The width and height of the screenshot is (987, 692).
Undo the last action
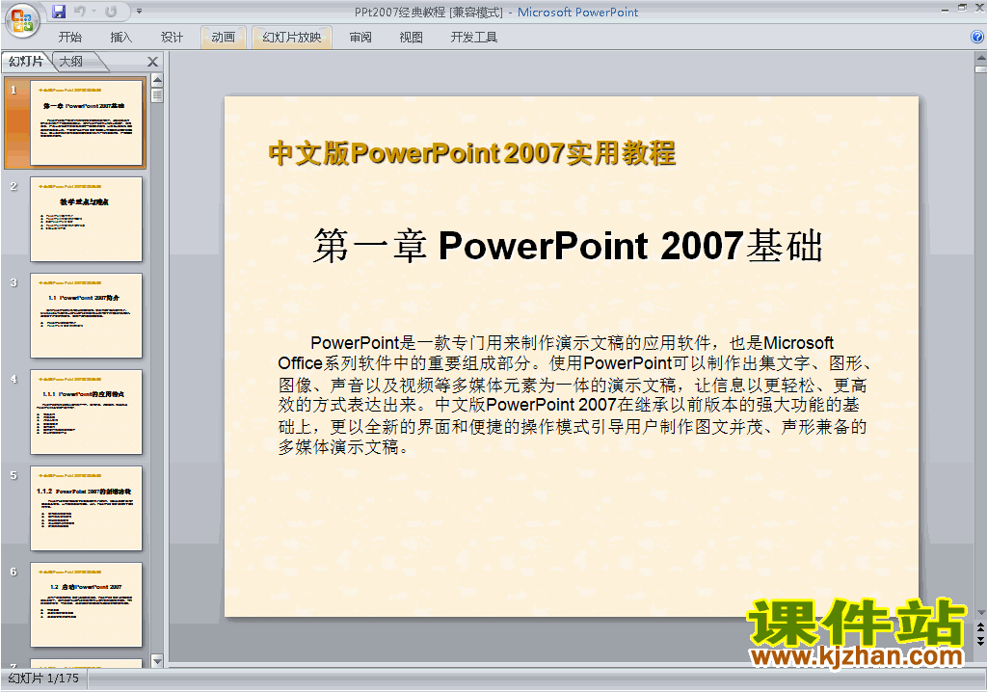pos(80,12)
